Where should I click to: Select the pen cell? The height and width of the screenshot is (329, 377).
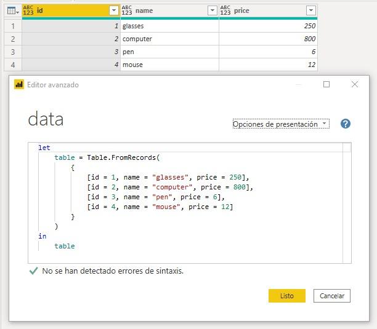coord(169,52)
